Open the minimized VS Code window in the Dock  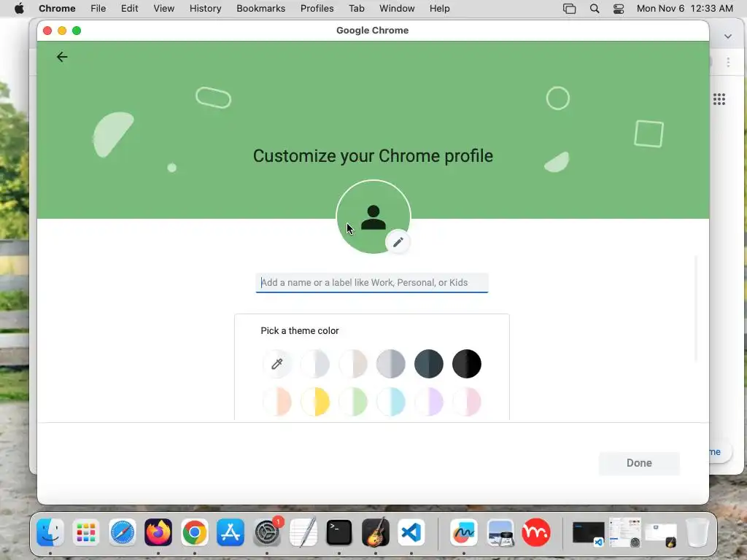[589, 532]
